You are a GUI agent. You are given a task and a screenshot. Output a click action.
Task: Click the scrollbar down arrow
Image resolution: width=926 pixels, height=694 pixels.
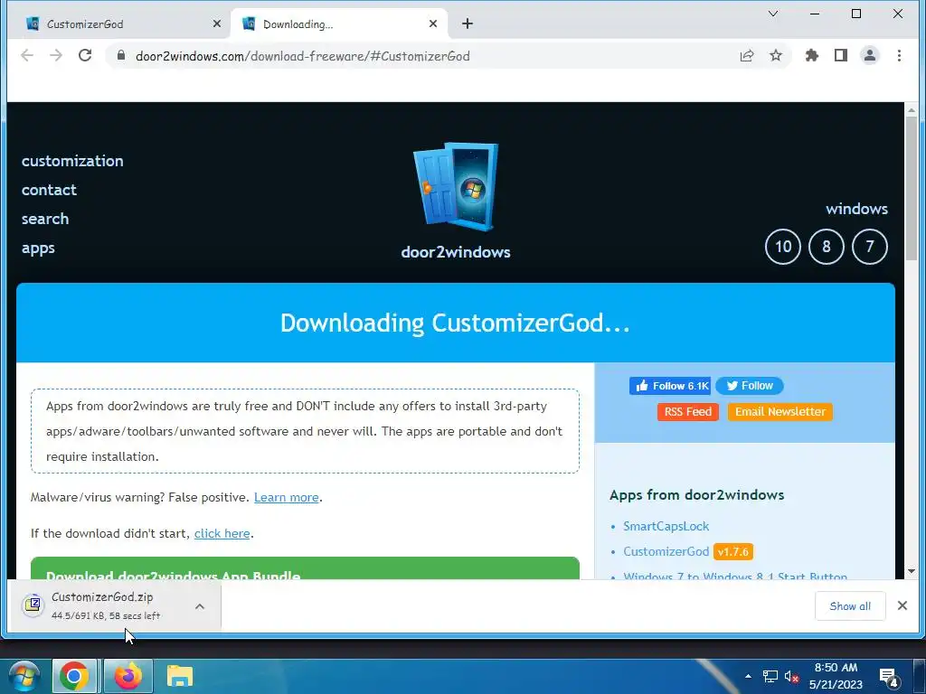click(x=912, y=571)
